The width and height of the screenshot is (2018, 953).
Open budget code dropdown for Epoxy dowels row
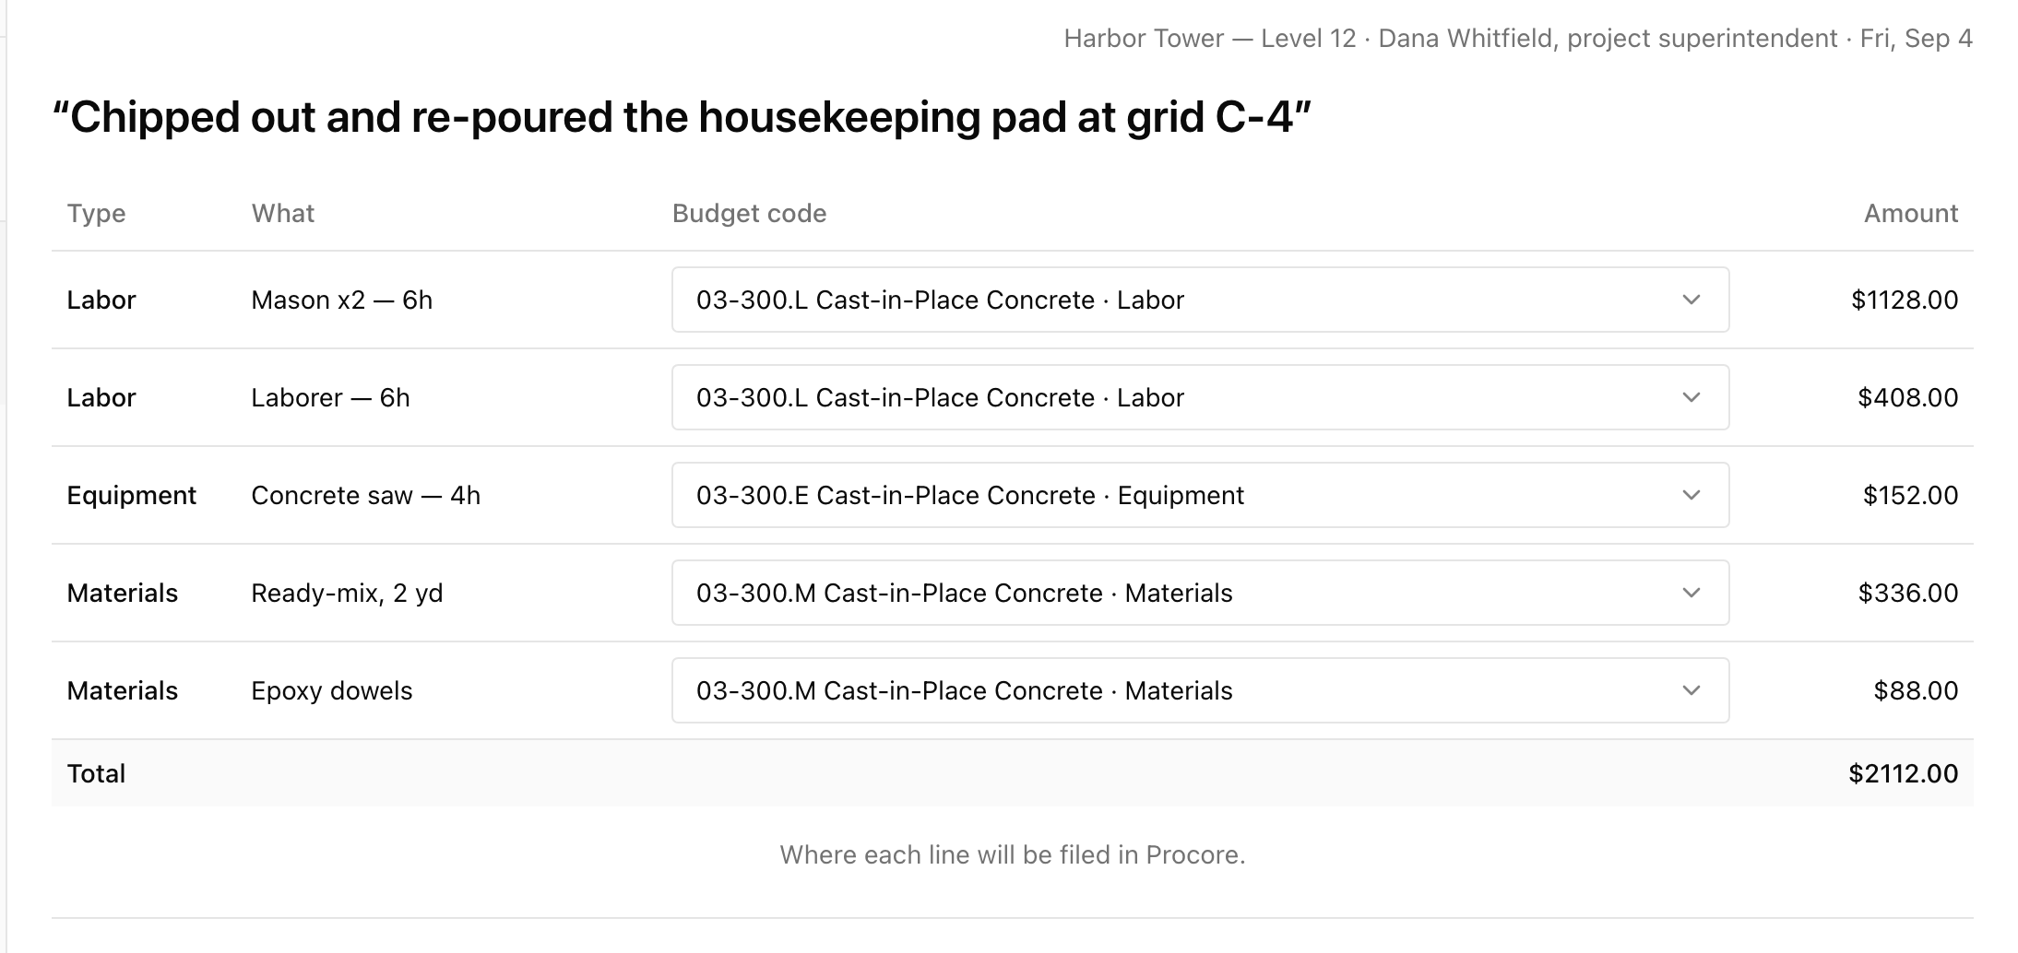pos(1200,690)
